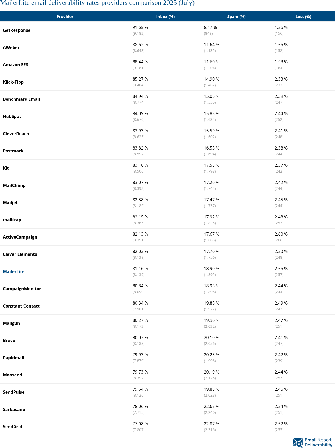The image size is (335, 448).
Task: Select HubSpot in the provider list
Action: [12, 116]
